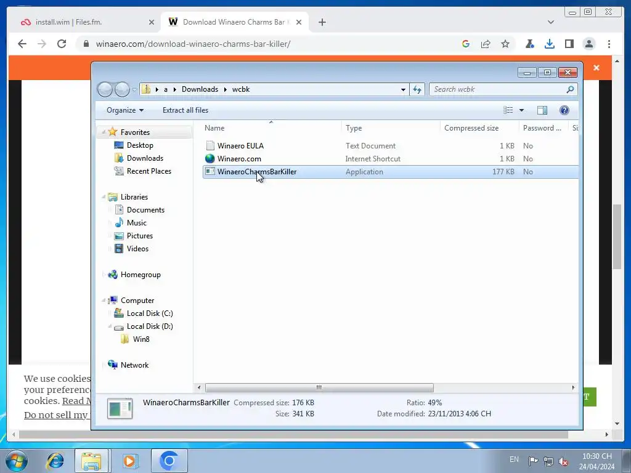Image resolution: width=631 pixels, height=473 pixels.
Task: Open Explorer help icon
Action: tap(564, 110)
